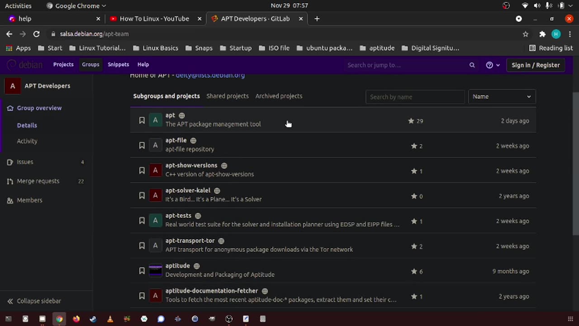Click the APT Developers group avatar
The width and height of the screenshot is (579, 326).
(12, 86)
